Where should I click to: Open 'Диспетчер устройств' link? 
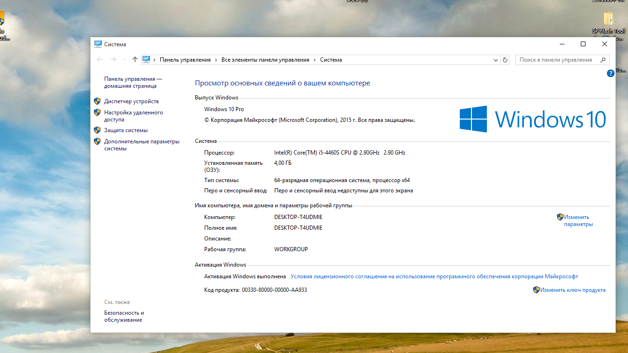point(131,101)
